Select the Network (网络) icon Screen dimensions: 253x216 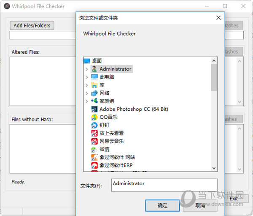point(94,93)
